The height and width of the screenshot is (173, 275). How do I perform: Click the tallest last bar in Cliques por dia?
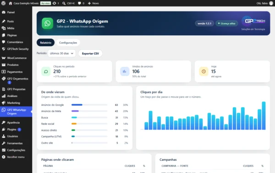pos(264,116)
